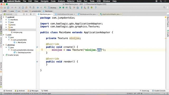Open the Android Device Monitor icon
The height and width of the screenshot is (95, 169).
pos(92,8)
